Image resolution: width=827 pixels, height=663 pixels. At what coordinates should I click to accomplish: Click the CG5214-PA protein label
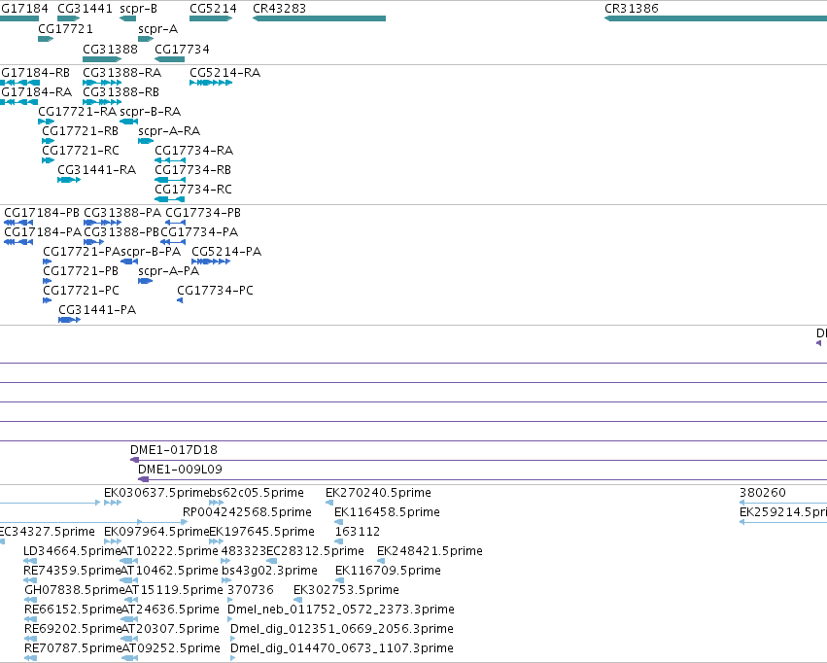pyautogui.click(x=226, y=252)
